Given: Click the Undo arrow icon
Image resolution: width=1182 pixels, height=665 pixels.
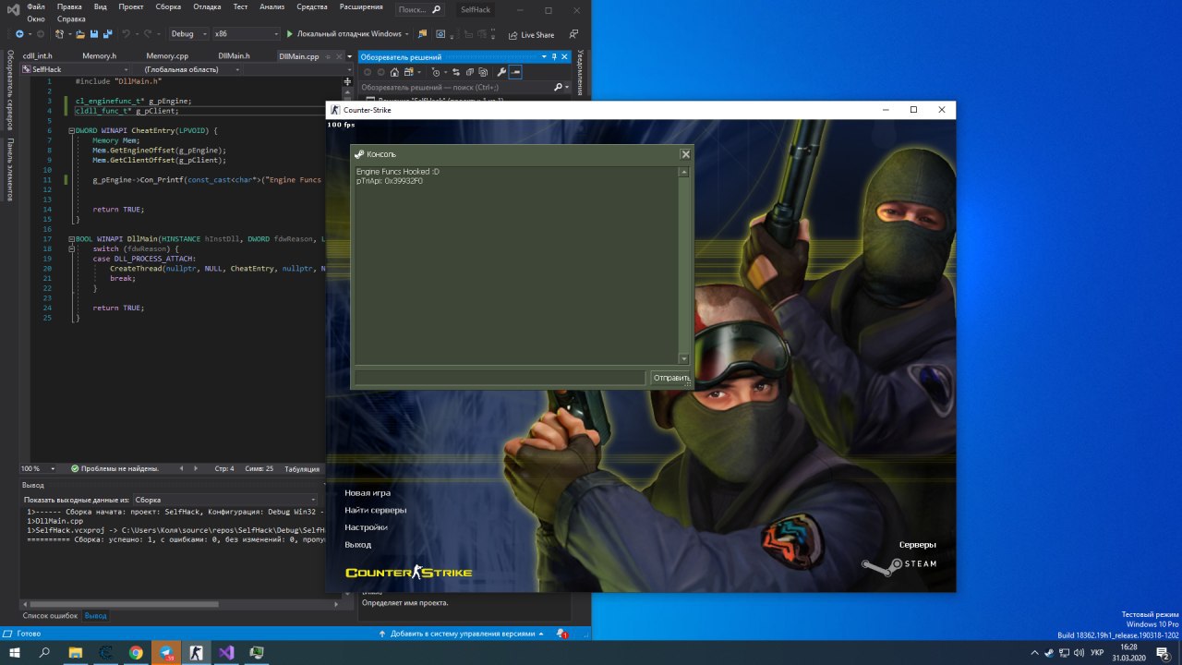Looking at the screenshot, I should click(x=127, y=34).
